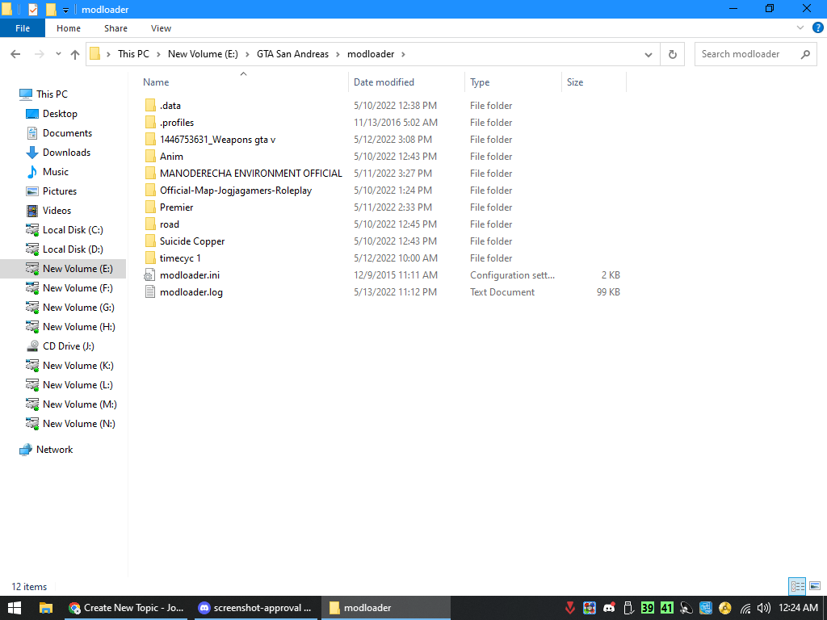Click the Properties quick access icon
This screenshot has height=620, width=827.
(32, 9)
